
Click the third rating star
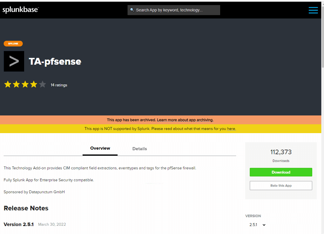click(25, 84)
